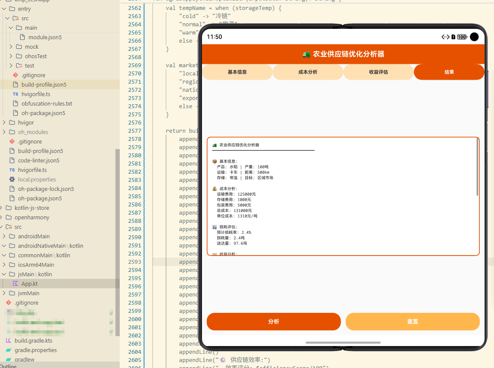This screenshot has width=494, height=368.
Task: Expand the iosArm64Main folder chevron
Action: [4, 265]
